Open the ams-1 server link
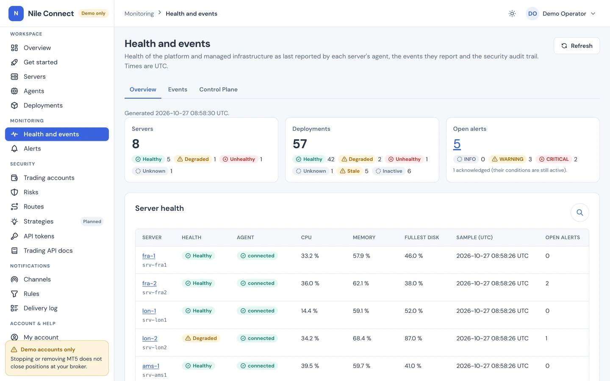 [x=151, y=366]
